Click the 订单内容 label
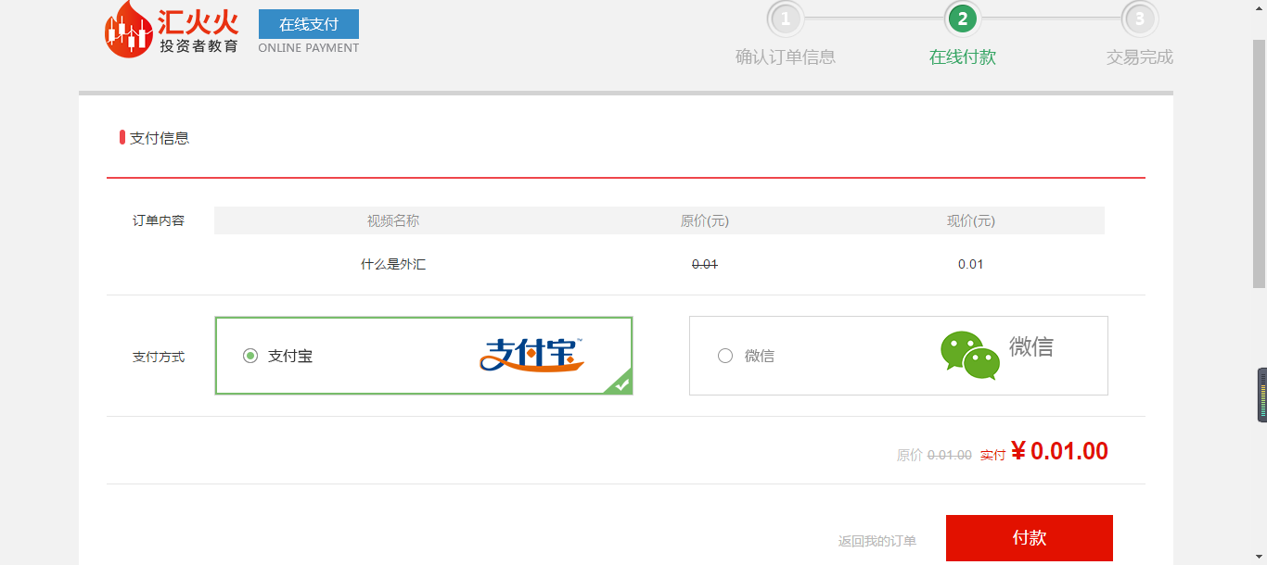The image size is (1267, 565). pyautogui.click(x=159, y=220)
